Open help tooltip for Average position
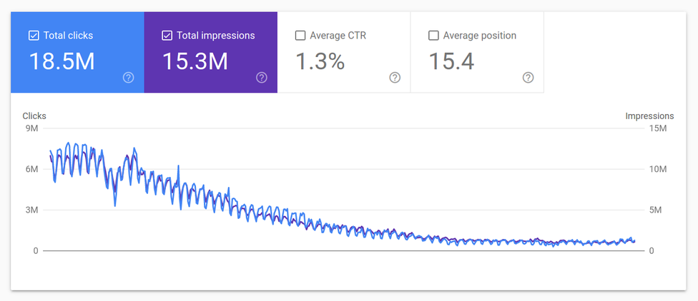The image size is (698, 301). point(528,78)
